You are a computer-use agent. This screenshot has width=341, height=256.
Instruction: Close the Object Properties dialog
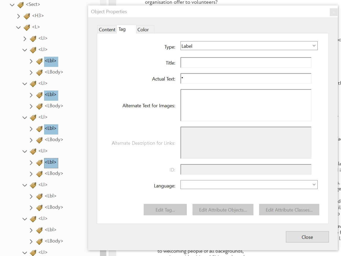(307, 237)
